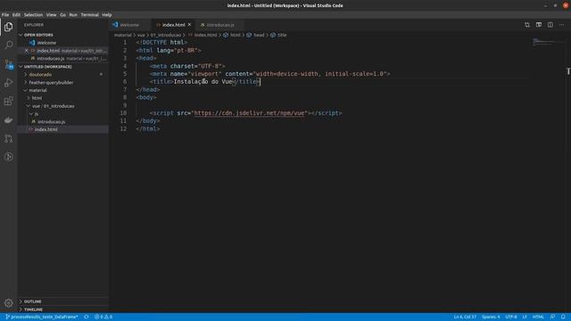Click the synchronize changes icon in status bar
Viewport: 571px width, 321px height.
87,317
